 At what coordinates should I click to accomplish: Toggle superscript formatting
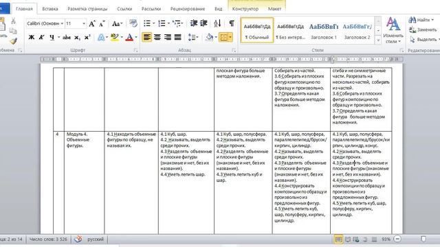coord(87,37)
